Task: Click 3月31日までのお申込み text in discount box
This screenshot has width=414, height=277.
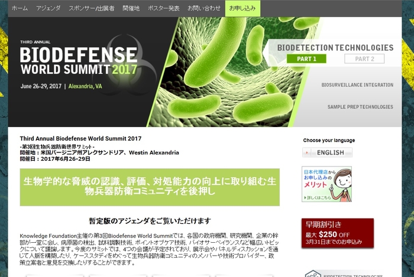Action: (334, 242)
